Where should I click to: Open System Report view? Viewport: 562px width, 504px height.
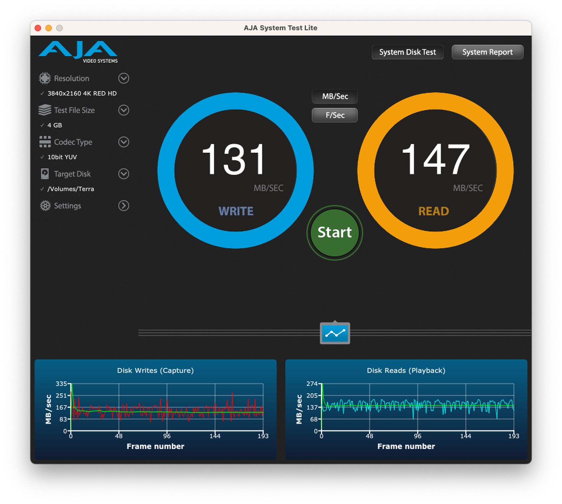click(x=488, y=52)
